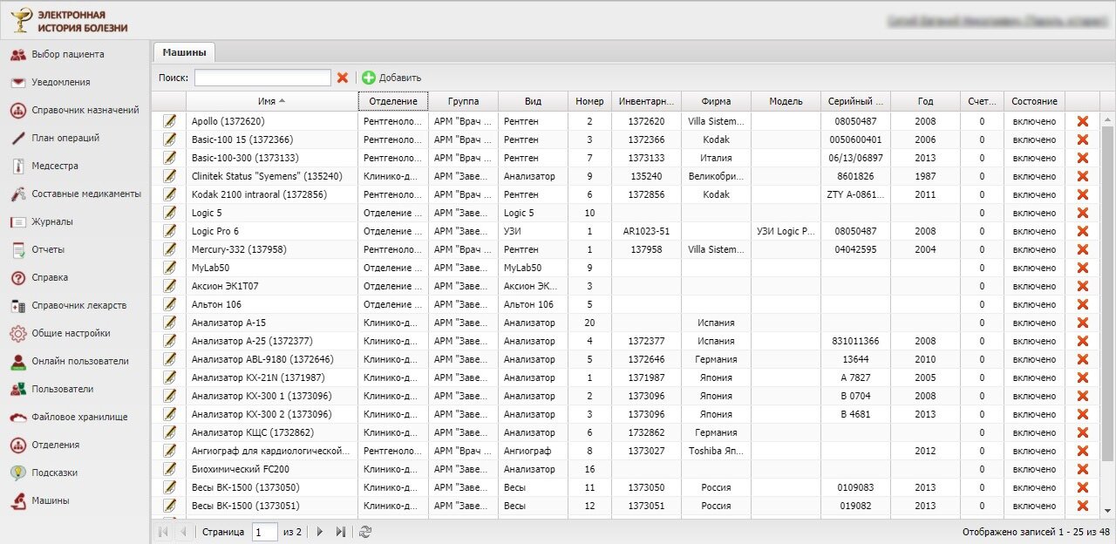Screen dimensions: 1116x544
Task: Edit the Mercury-332 (137958) entry with pencil
Action: (x=170, y=249)
